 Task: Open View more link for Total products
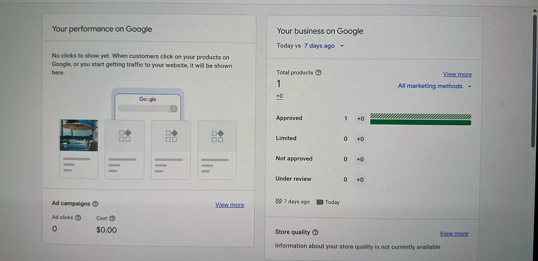point(457,74)
